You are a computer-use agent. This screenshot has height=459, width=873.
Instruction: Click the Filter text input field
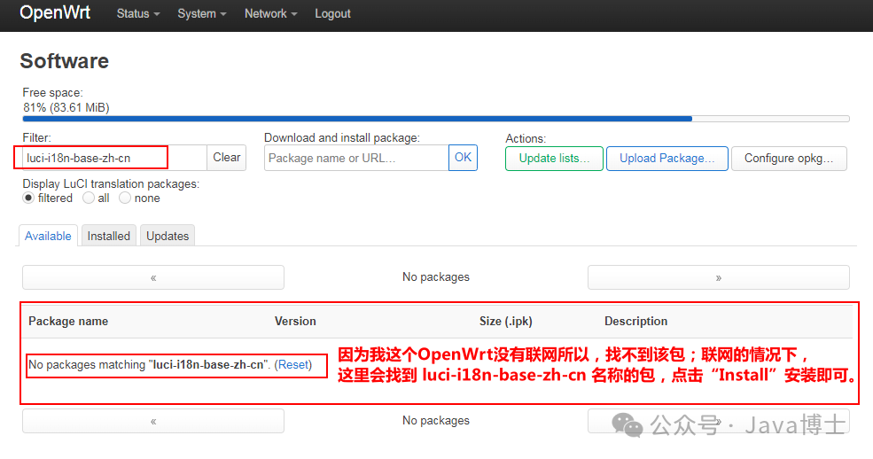click(x=112, y=158)
